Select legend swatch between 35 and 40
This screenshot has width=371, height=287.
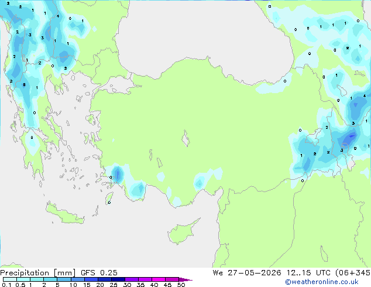pos(145,279)
